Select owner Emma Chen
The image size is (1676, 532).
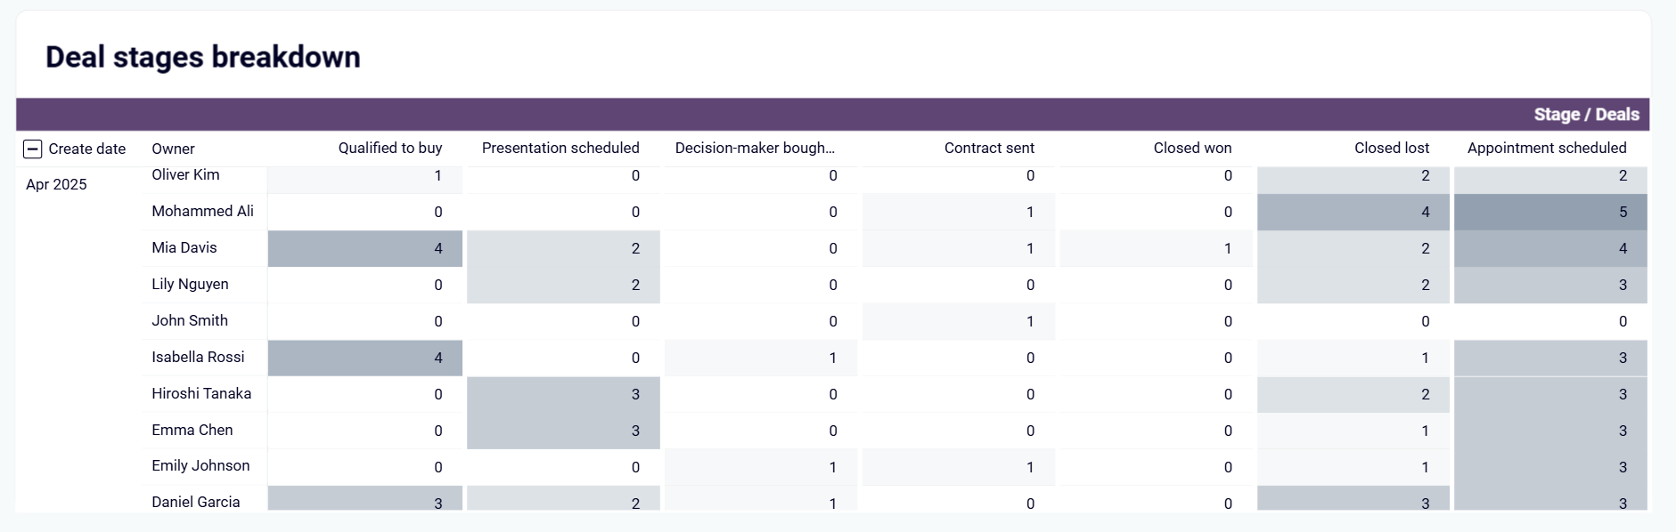click(x=192, y=430)
